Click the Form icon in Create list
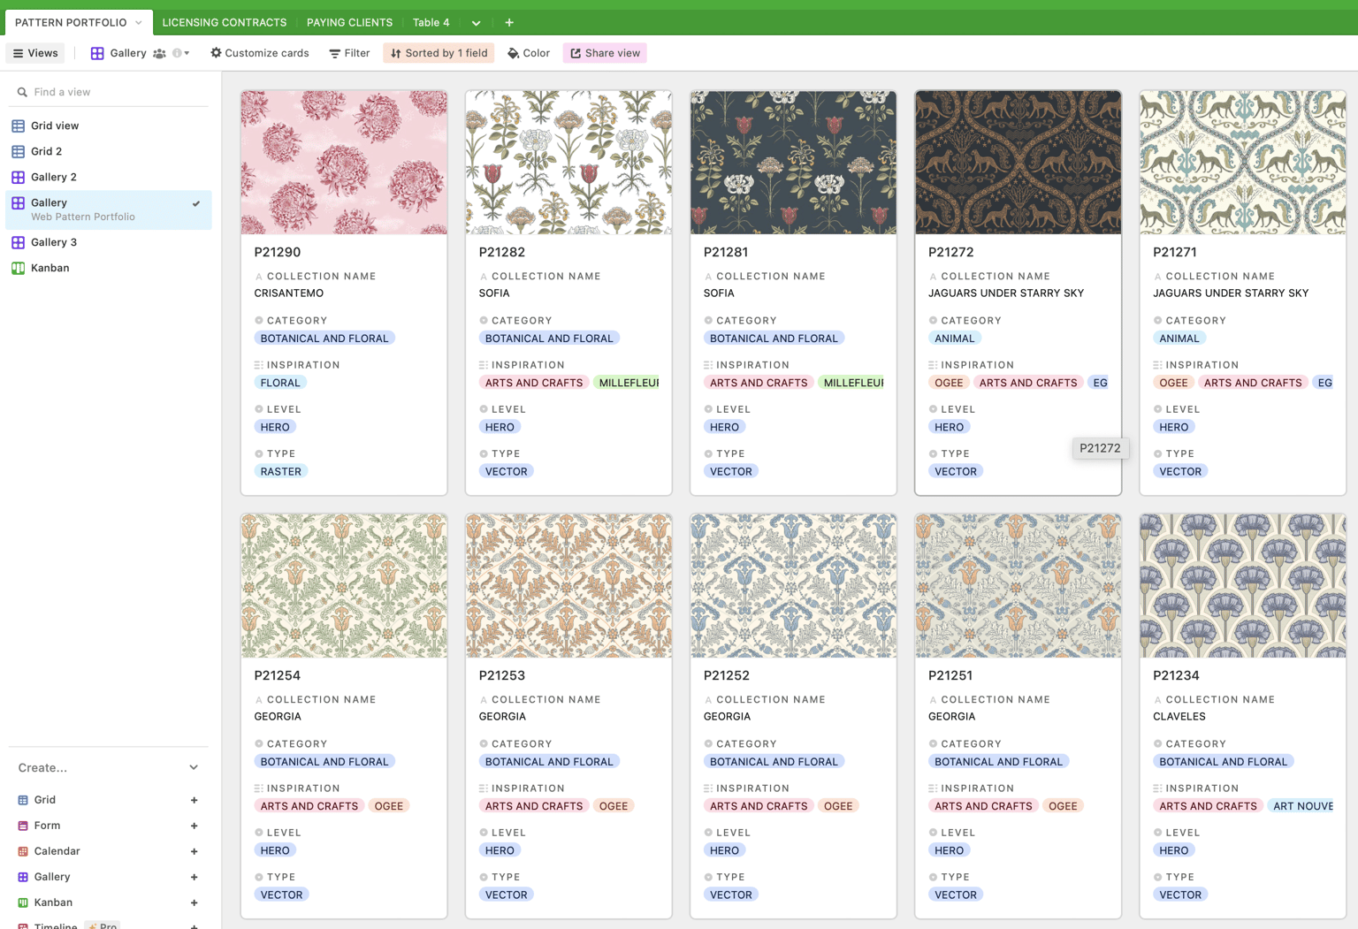Screen dimensions: 1358x929 tap(23, 826)
